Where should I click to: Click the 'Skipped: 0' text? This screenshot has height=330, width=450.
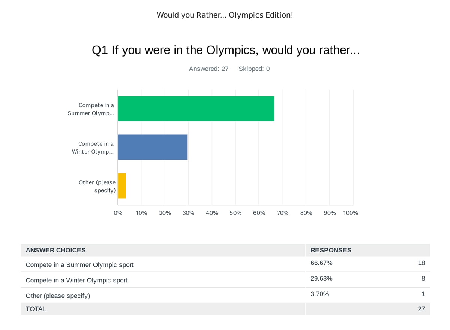(254, 69)
